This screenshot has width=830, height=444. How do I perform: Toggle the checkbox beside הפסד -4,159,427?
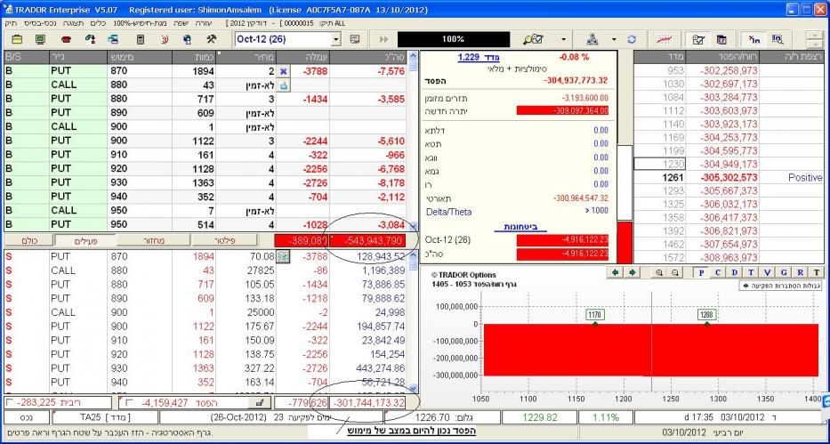pos(127,403)
